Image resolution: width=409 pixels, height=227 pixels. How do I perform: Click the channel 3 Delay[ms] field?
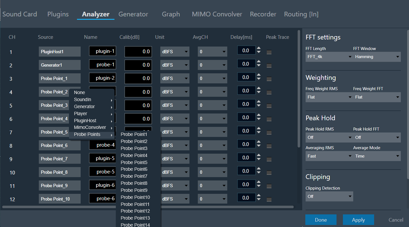tap(246, 77)
